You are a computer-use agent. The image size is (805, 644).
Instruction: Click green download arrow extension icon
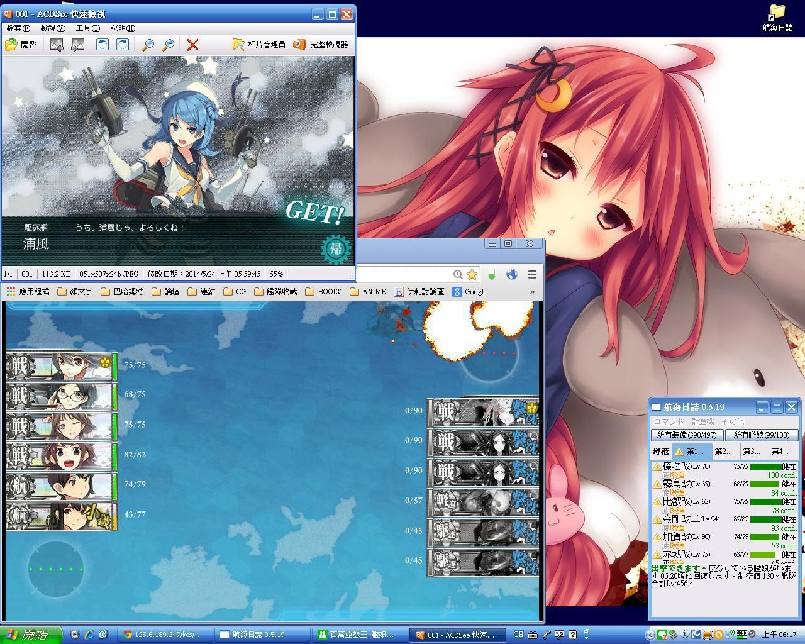pos(492,274)
